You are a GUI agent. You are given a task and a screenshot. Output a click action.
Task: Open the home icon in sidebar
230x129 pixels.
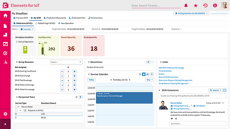[5, 15]
